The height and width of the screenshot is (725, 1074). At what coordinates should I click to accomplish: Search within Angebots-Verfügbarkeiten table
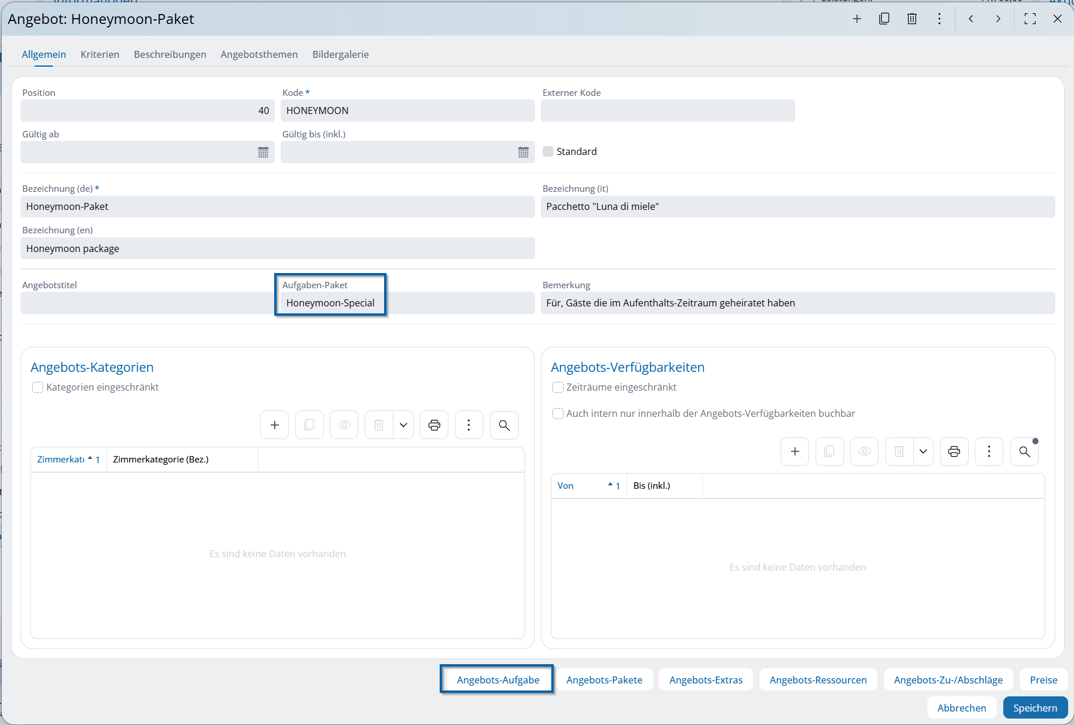pos(1024,451)
